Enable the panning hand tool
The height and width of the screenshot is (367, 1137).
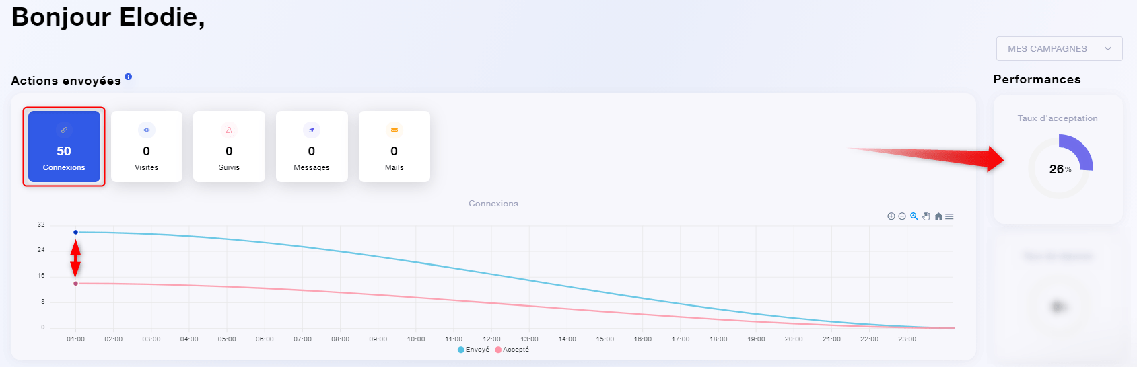point(926,216)
